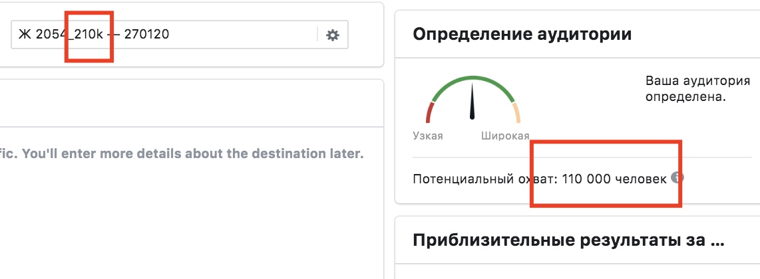This screenshot has width=760, height=279.
Task: Click the Потенциальный охват label text
Action: [486, 179]
